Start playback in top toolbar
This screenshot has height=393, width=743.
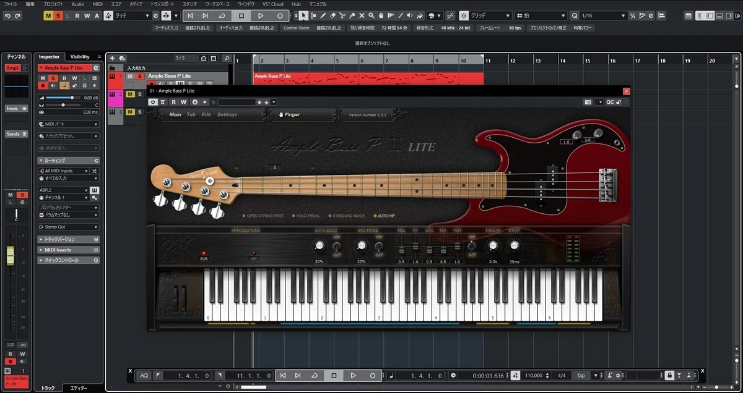(261, 15)
